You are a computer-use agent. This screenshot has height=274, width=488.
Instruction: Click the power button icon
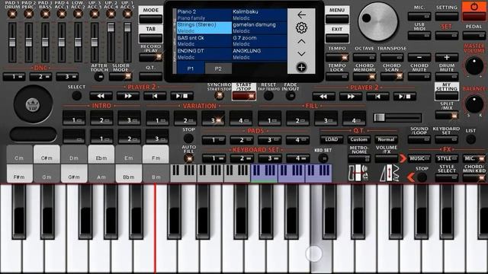click(x=474, y=7)
